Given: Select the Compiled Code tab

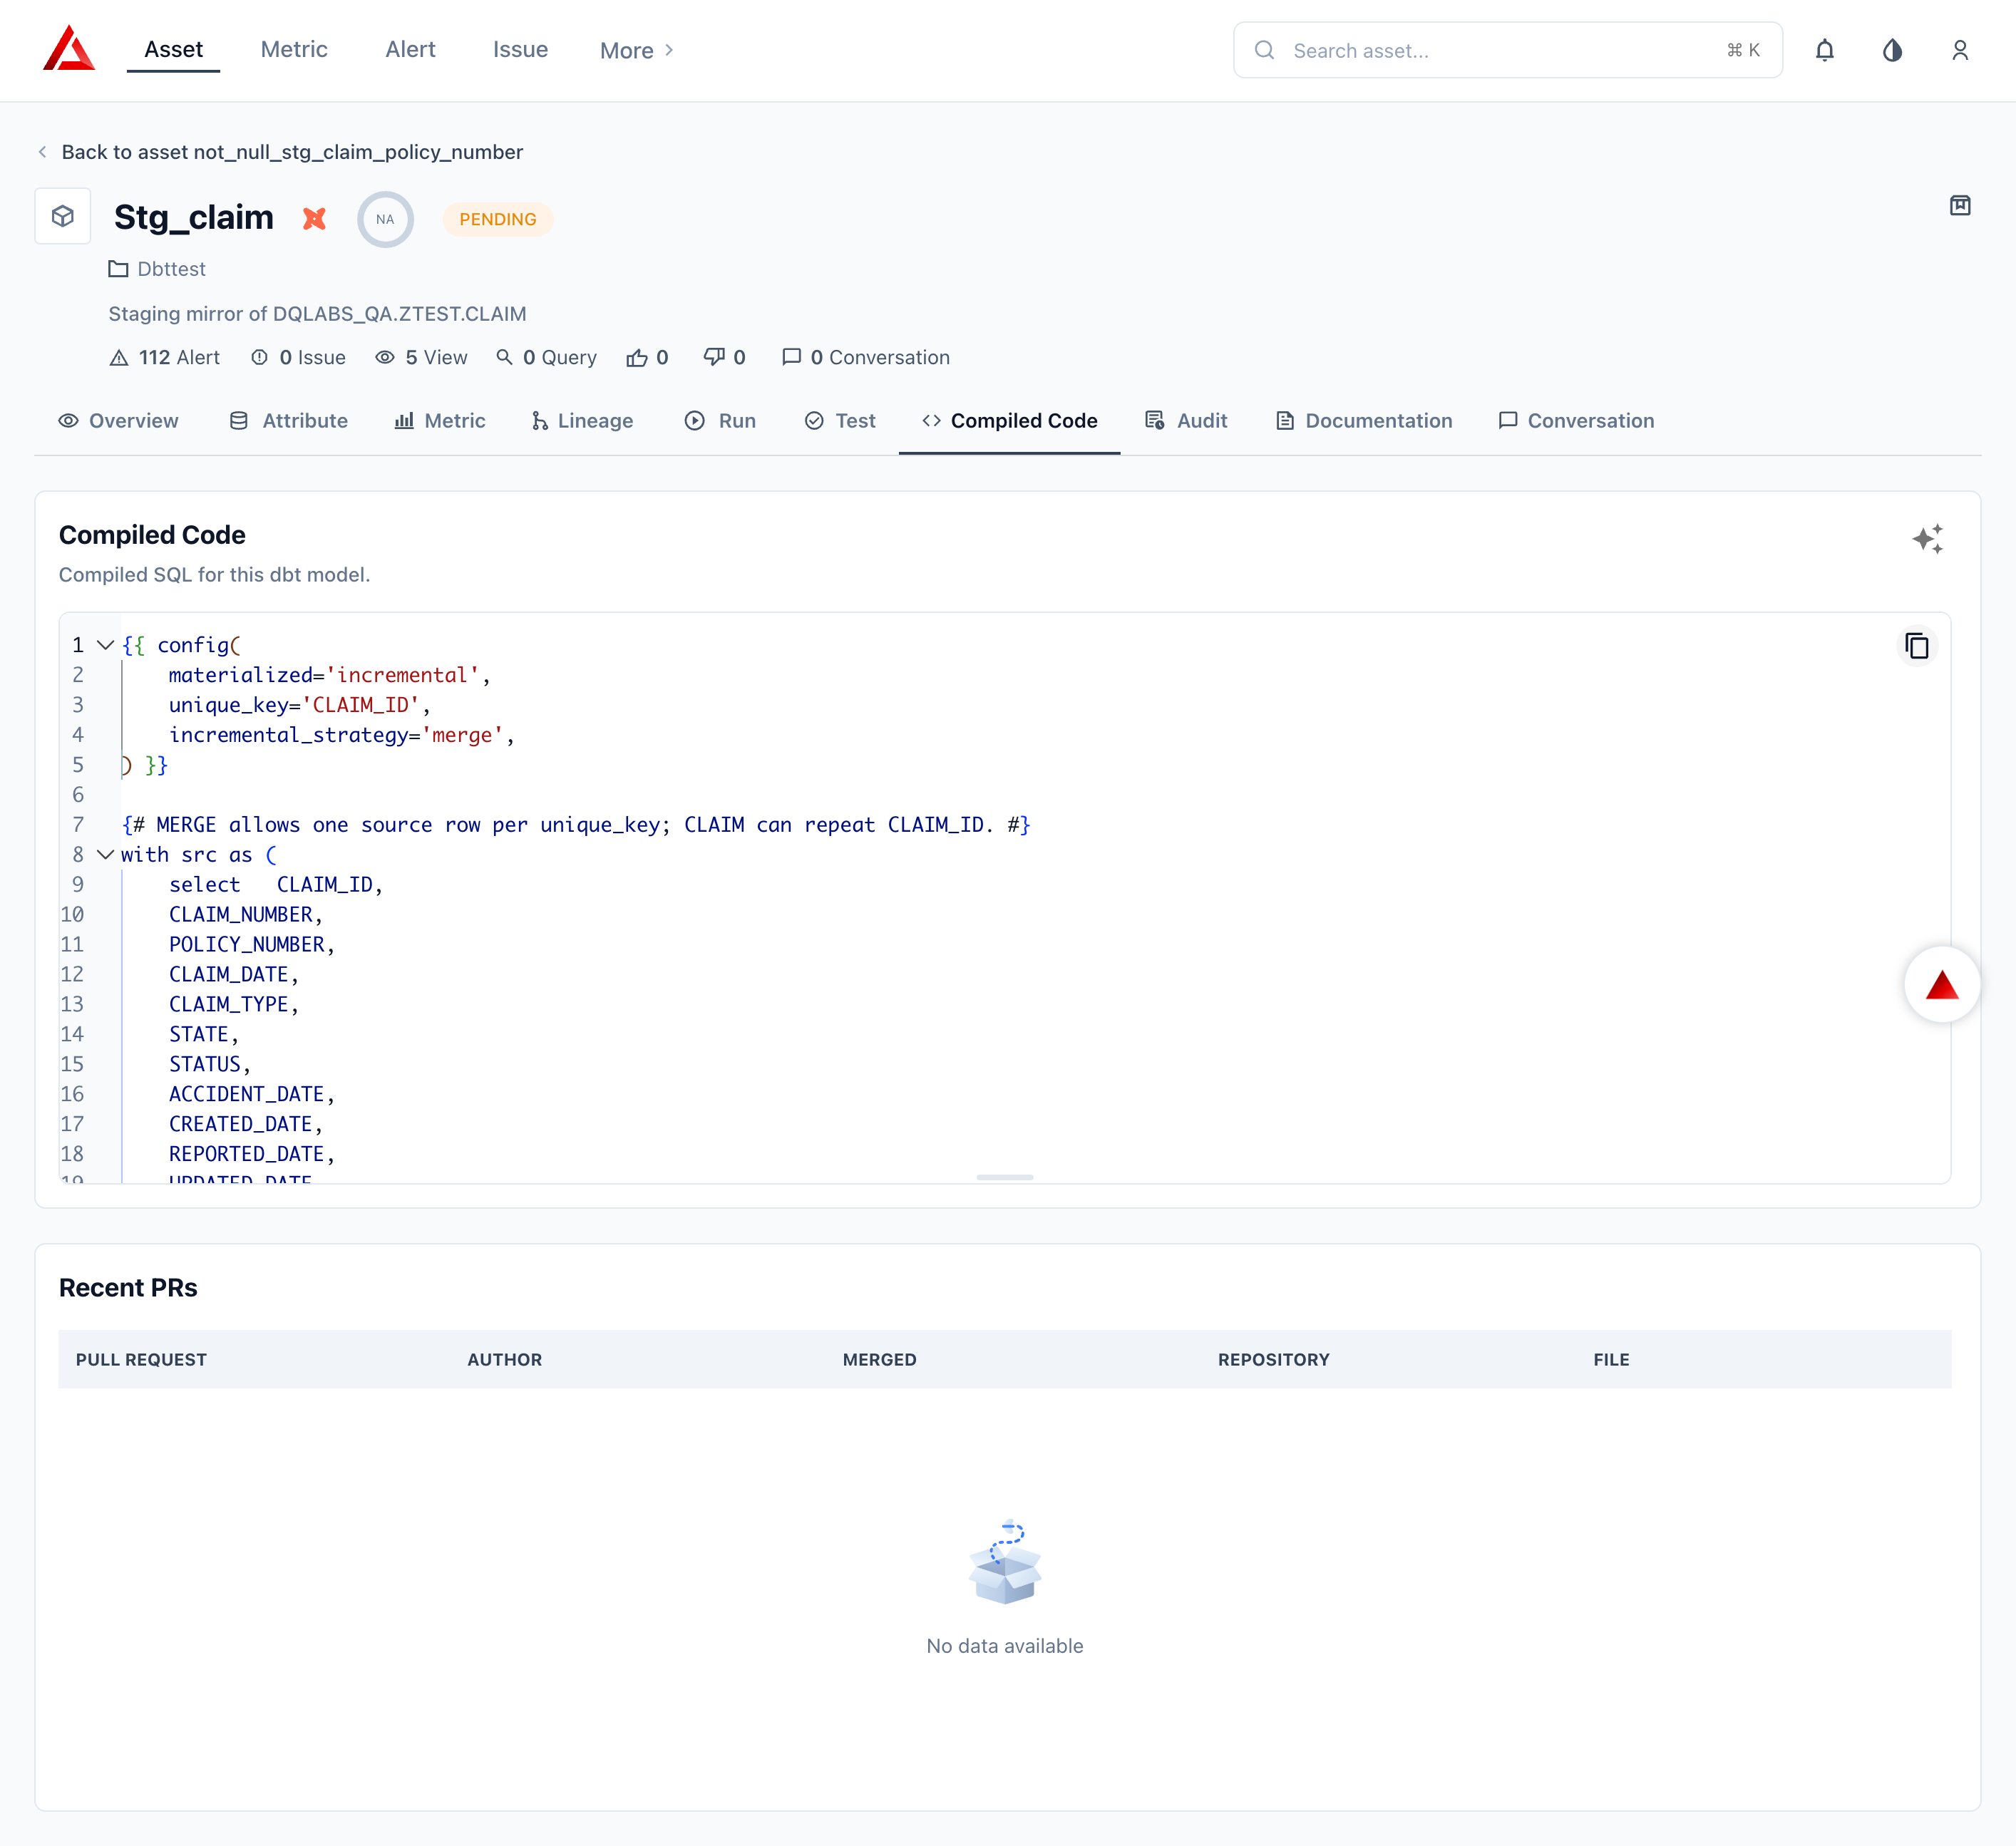Looking at the screenshot, I should [1010, 421].
